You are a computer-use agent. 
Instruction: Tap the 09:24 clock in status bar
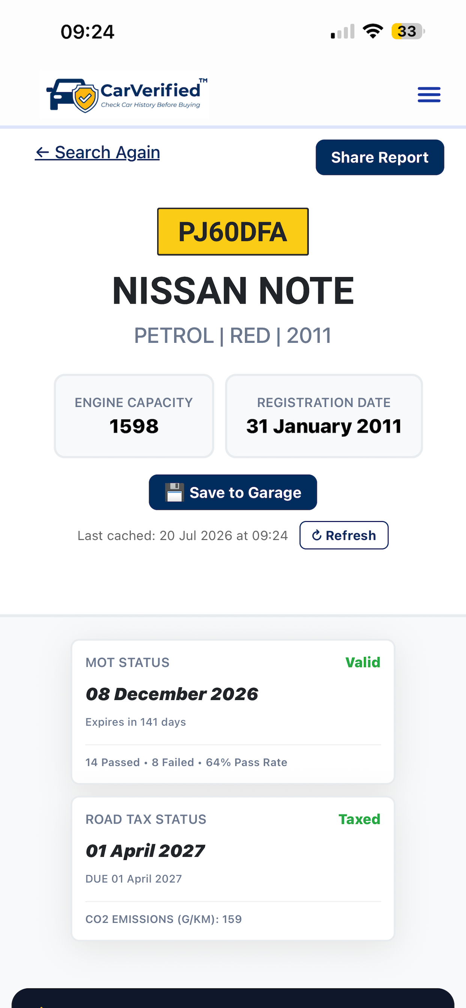point(87,32)
